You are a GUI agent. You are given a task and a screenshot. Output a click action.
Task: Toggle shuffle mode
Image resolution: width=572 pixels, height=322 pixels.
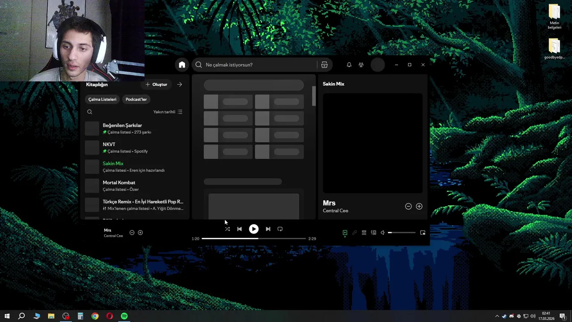227,229
